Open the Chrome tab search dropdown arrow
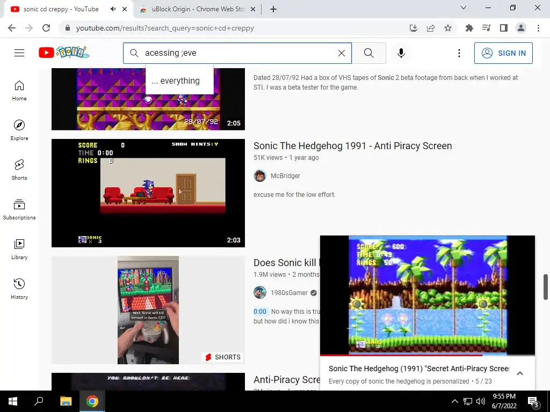Screen dimensions: 550x412 464,8
